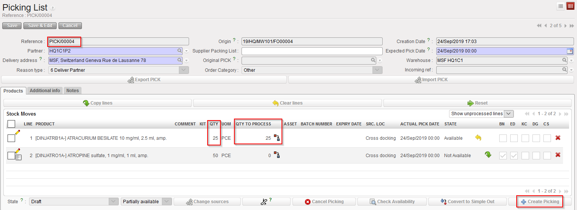Tick the checkbox for Atropine sulfate line

(x=11, y=155)
